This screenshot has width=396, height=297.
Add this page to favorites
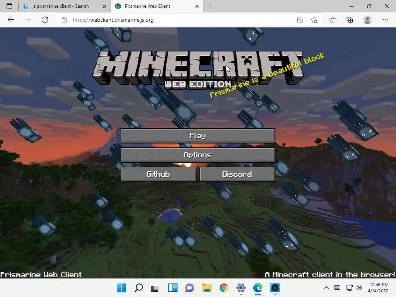click(x=314, y=20)
